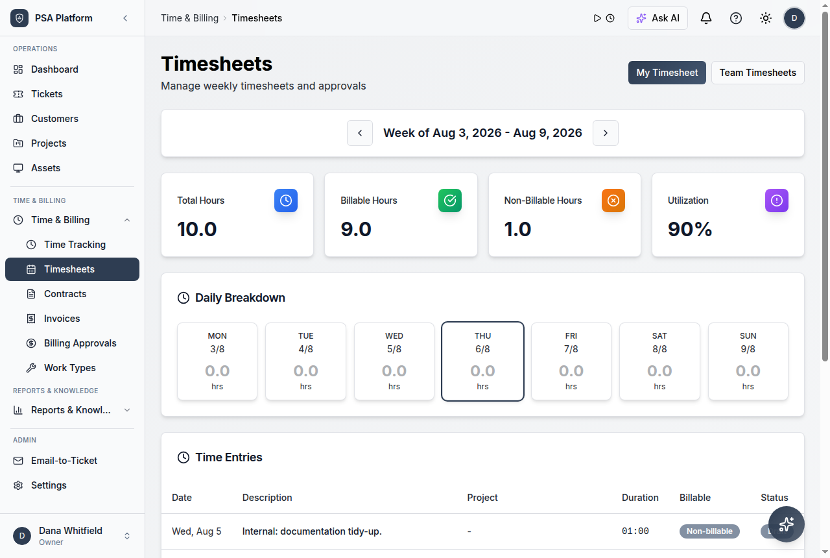The width and height of the screenshot is (830, 558).
Task: Click the Ask AI button
Action: (x=658, y=18)
